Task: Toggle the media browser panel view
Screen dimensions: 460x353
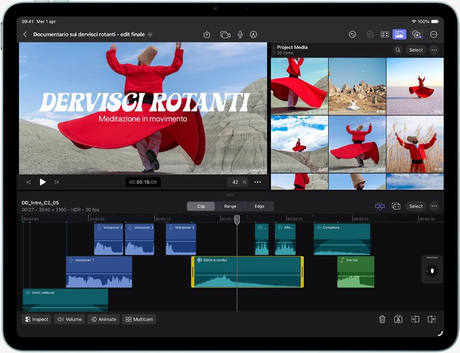Action: point(399,34)
